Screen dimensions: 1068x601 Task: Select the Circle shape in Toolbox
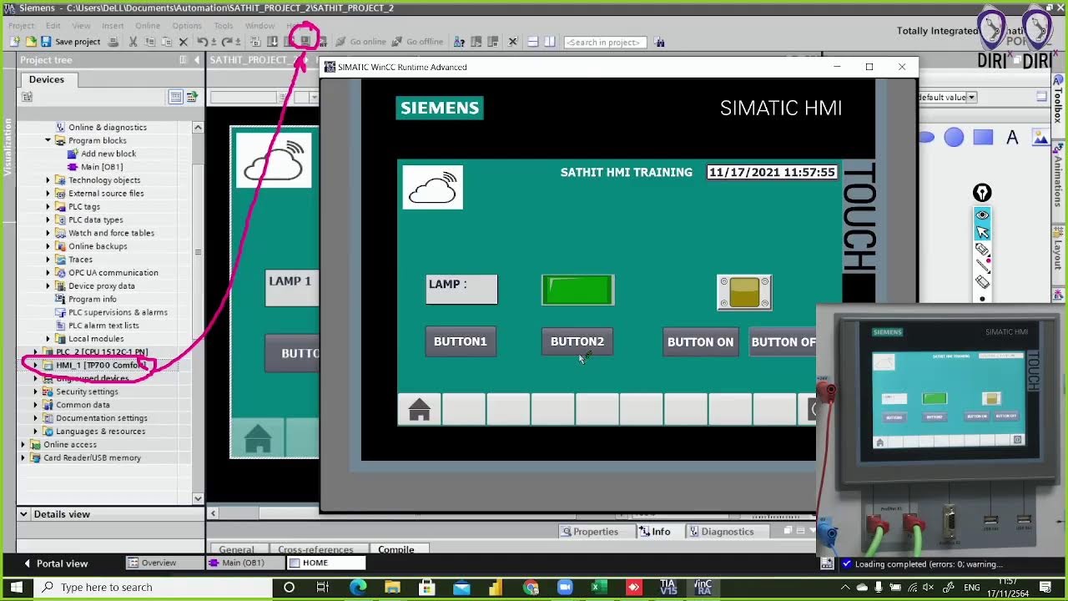954,138
